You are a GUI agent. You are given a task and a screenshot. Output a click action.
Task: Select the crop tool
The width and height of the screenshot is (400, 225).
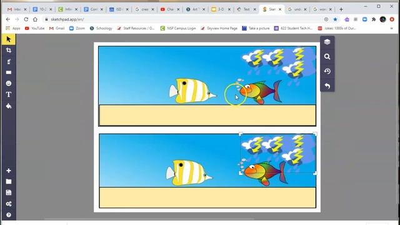[8, 50]
